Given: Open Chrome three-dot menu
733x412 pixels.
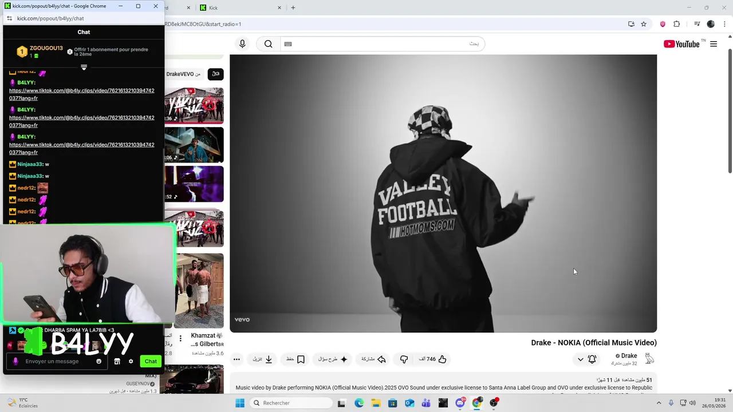Looking at the screenshot, I should point(724,24).
